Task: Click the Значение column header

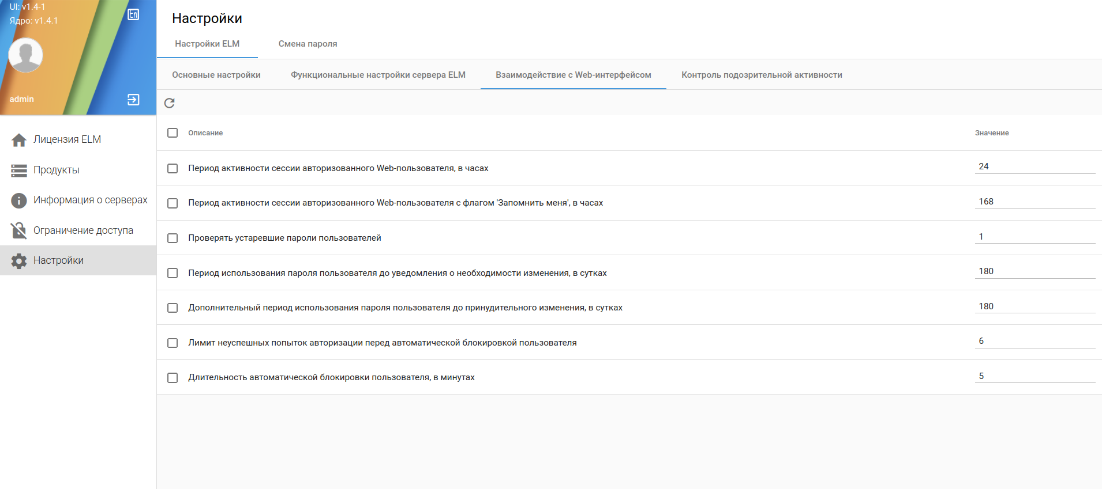Action: pos(992,133)
